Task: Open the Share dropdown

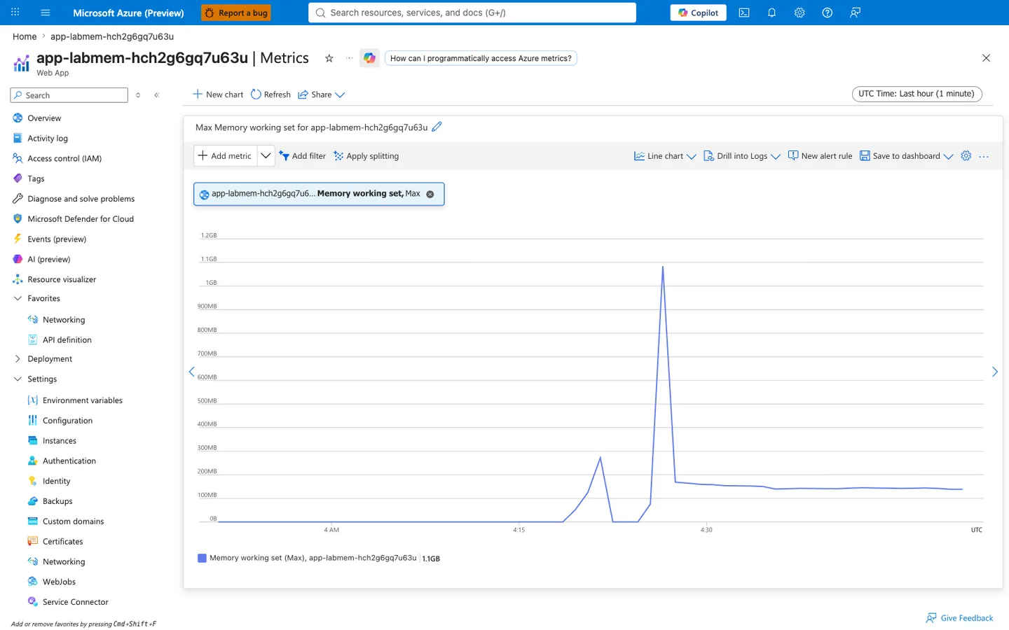Action: pos(322,94)
